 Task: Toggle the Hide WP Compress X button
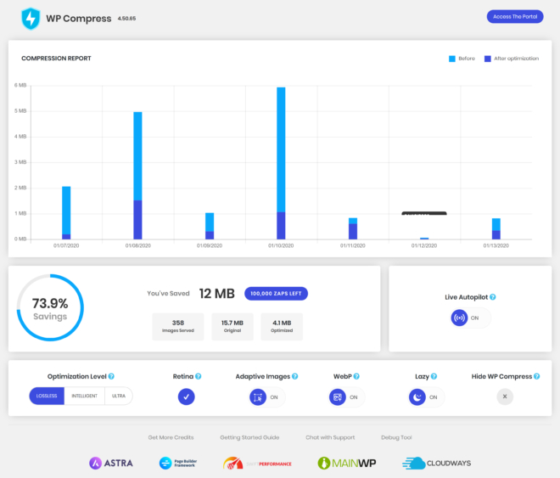pos(505,396)
